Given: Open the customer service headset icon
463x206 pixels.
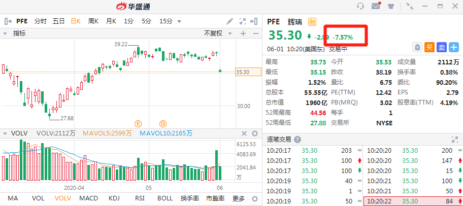Looking at the screenshot, I should pyautogui.click(x=360, y=6).
